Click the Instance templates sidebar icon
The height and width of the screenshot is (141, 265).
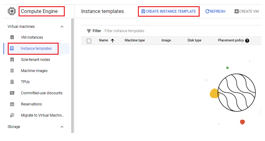point(12,49)
